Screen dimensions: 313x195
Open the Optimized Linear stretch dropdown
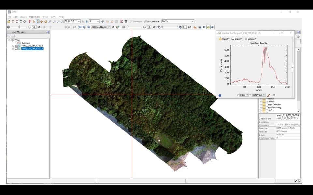click(x=109, y=27)
